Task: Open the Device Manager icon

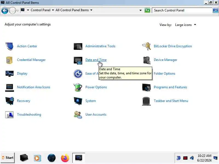Action: [x=147, y=60]
